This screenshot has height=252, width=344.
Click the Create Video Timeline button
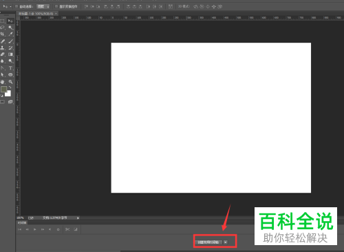[x=208, y=242]
